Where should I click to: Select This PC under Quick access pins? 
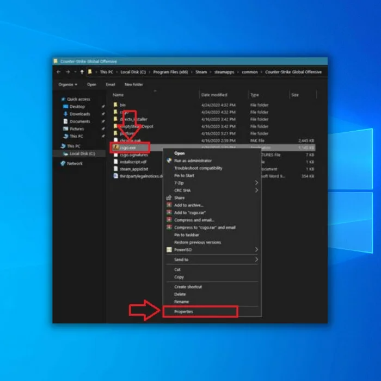coord(76,136)
